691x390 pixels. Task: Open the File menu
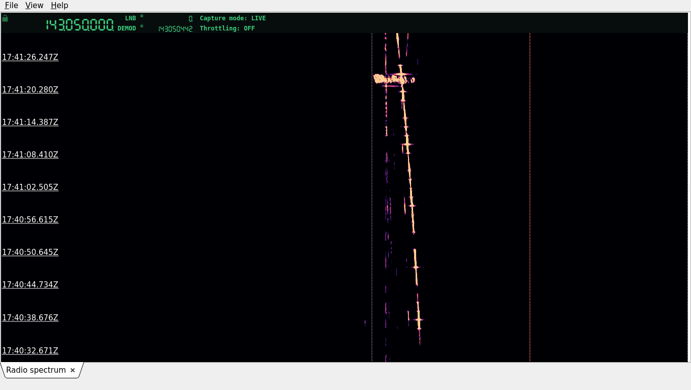[11, 5]
